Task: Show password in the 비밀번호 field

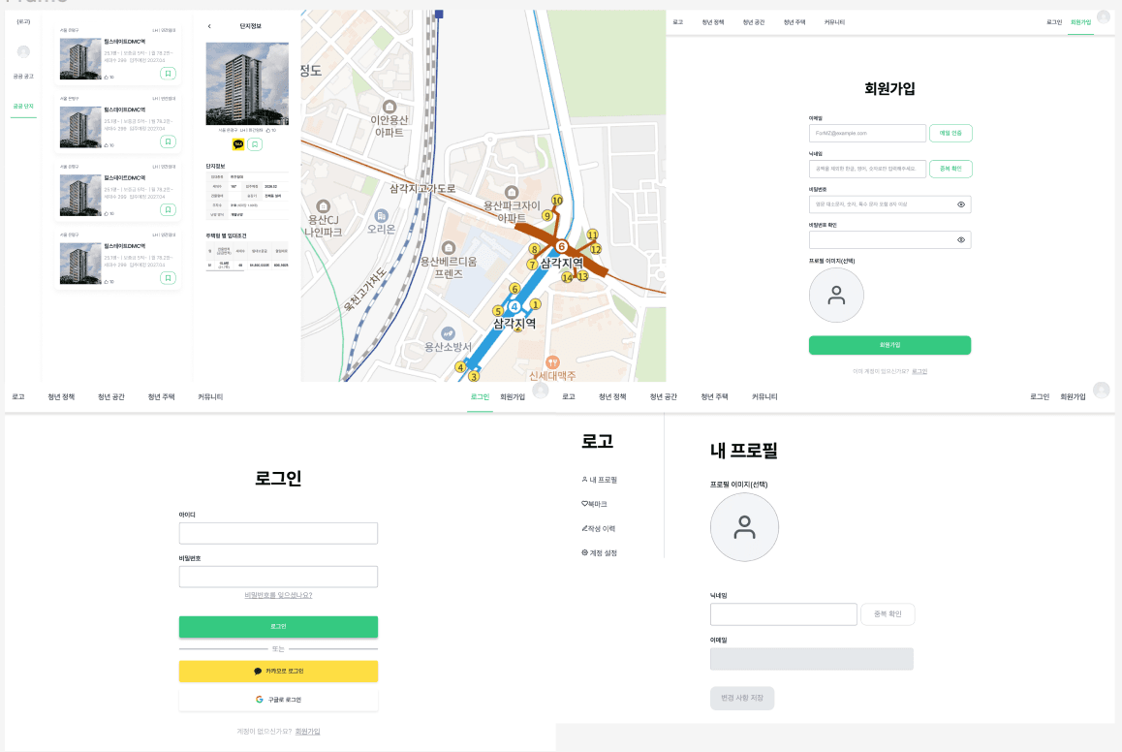Action: tap(961, 204)
